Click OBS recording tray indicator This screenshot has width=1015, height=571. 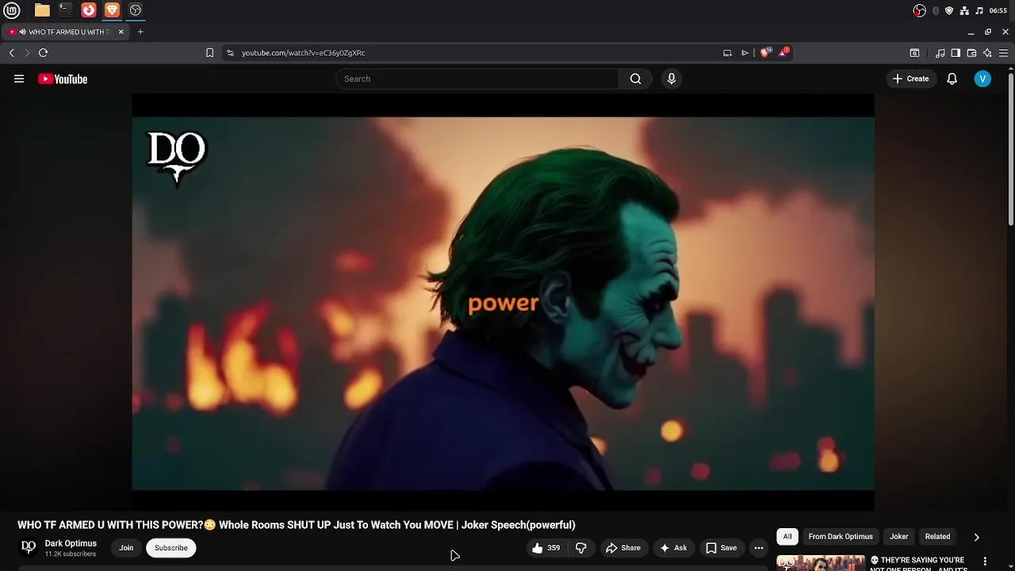(x=920, y=10)
